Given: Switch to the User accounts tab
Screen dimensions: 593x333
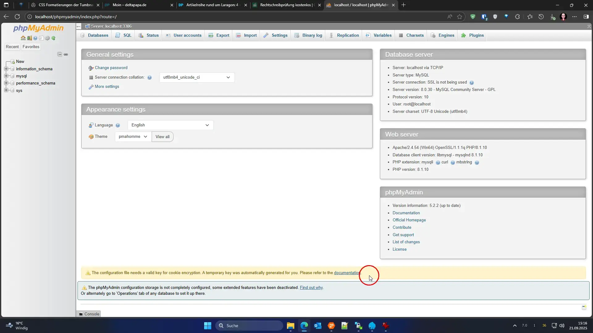Looking at the screenshot, I should point(184,35).
